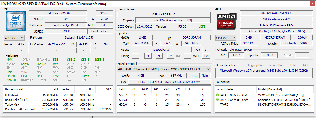Select the 666.7 timing table row
Viewport: 316px width, 118px height.
(164, 95)
